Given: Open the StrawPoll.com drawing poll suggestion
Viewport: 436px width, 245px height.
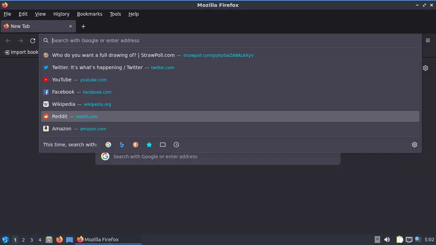Looking at the screenshot, I should click(230, 55).
